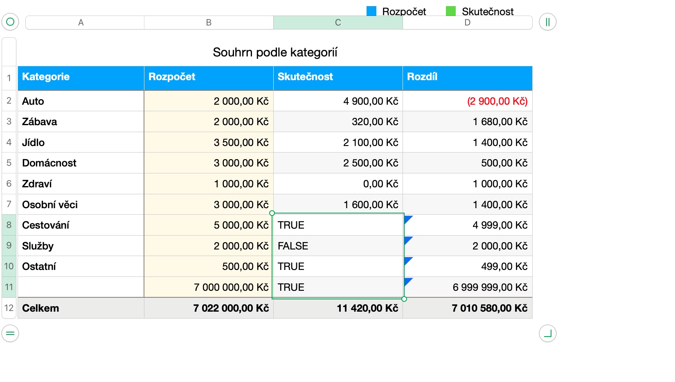Image resolution: width=675 pixels, height=382 pixels.
Task: Select column C header
Action: tap(338, 22)
